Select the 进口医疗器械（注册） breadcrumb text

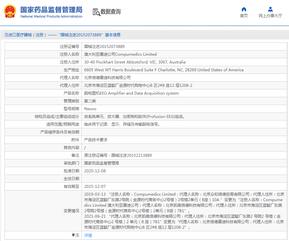tap(27, 35)
